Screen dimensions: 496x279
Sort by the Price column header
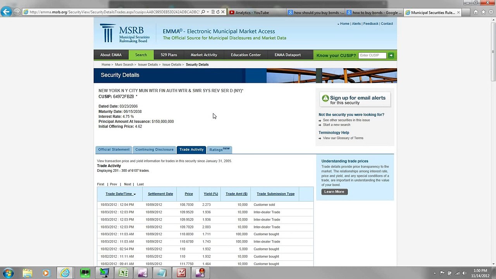coord(189,194)
